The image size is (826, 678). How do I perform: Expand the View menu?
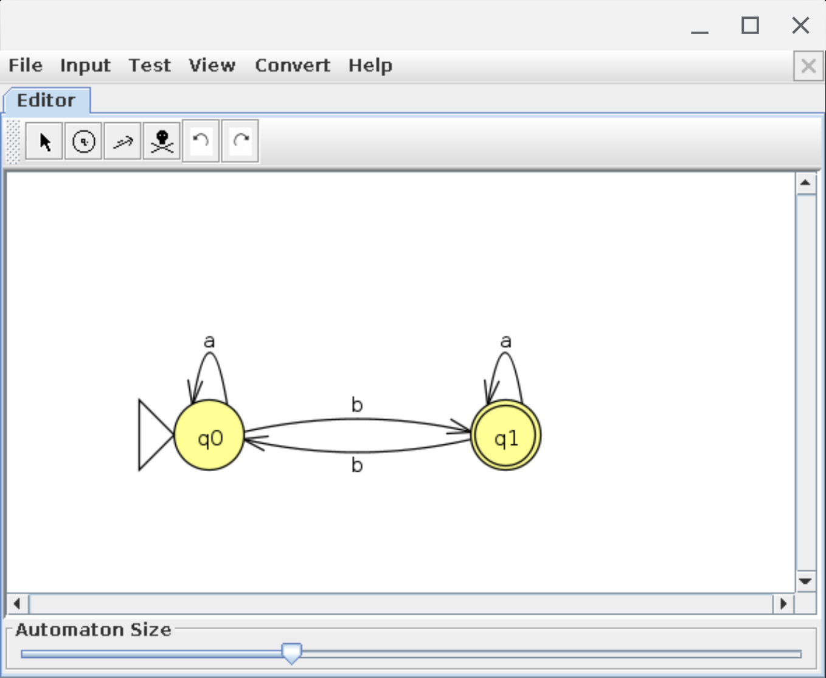click(x=212, y=66)
